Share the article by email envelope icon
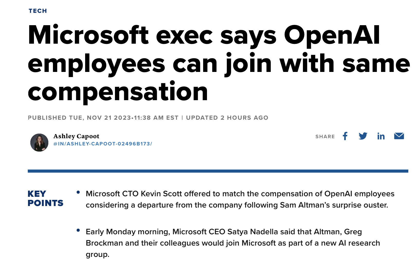Screen dimensions: 415x261 [399, 136]
